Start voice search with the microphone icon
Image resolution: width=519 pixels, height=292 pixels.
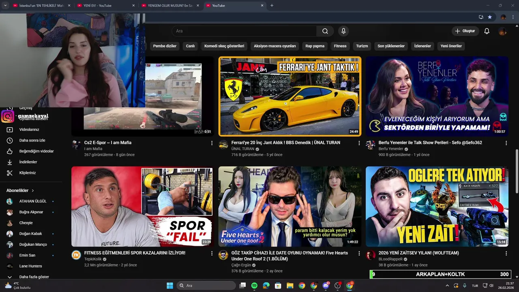click(x=343, y=31)
